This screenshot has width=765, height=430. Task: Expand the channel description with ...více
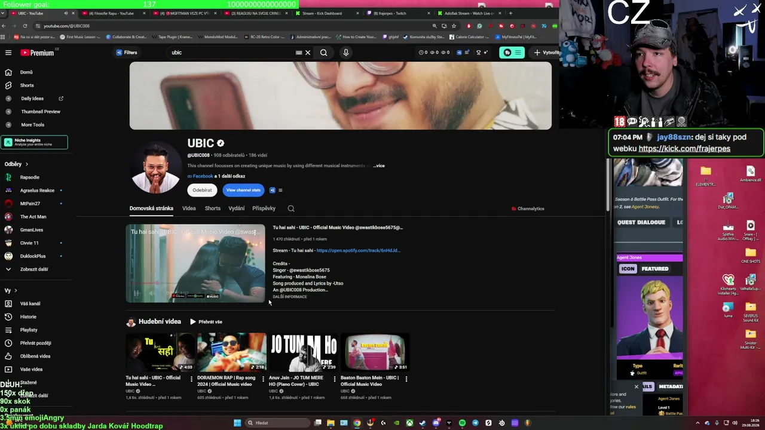(379, 166)
